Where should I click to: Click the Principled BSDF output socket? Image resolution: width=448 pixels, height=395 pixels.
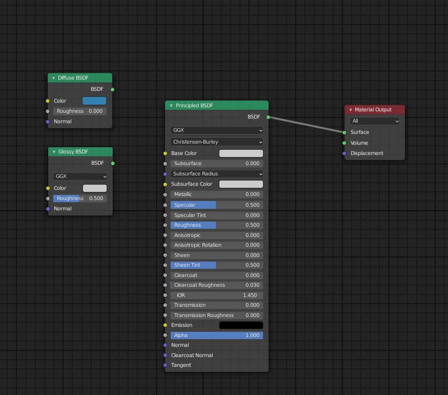(268, 117)
